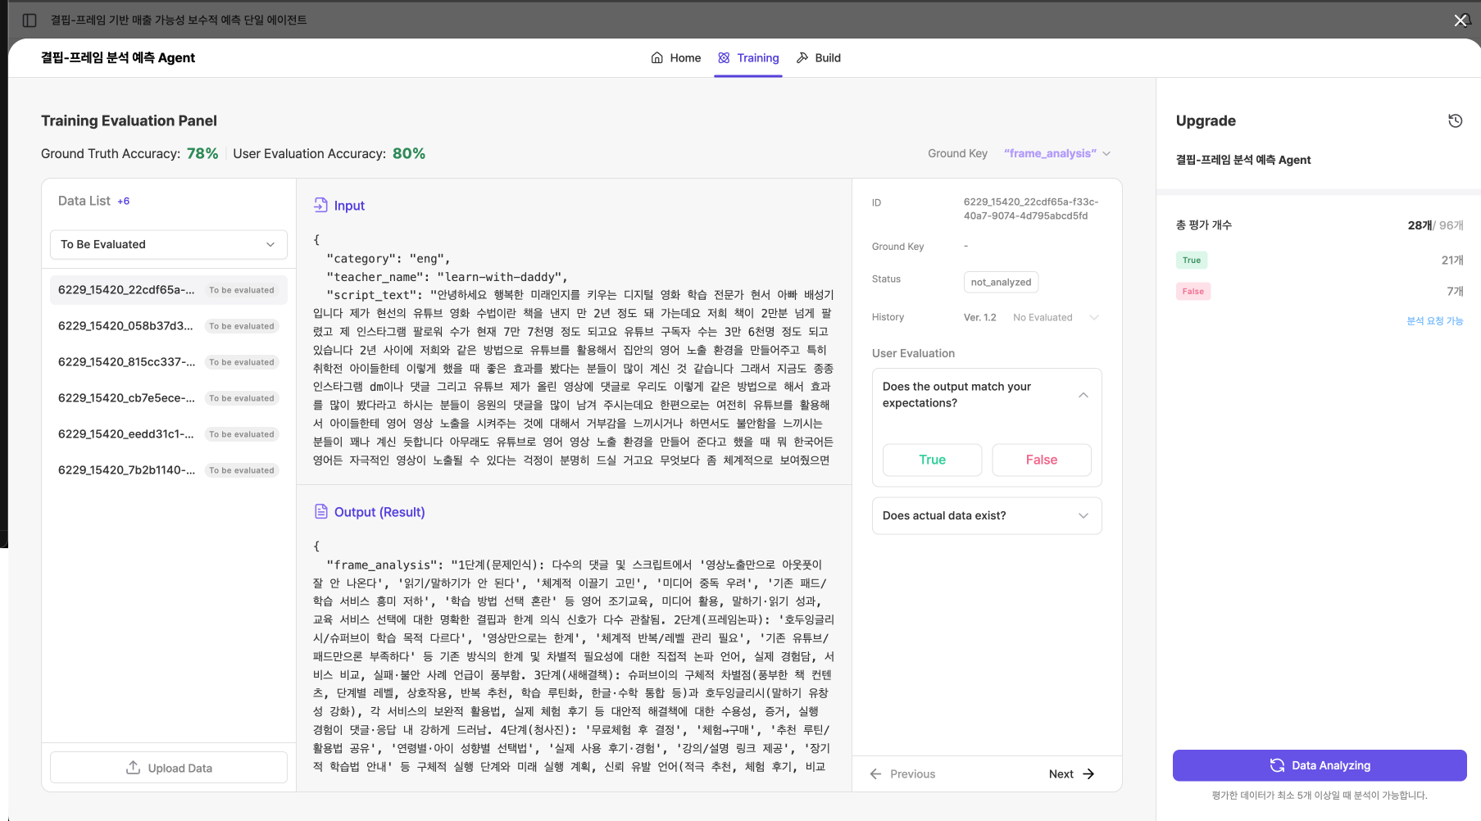
Task: Go to the Previous data item
Action: 902,773
